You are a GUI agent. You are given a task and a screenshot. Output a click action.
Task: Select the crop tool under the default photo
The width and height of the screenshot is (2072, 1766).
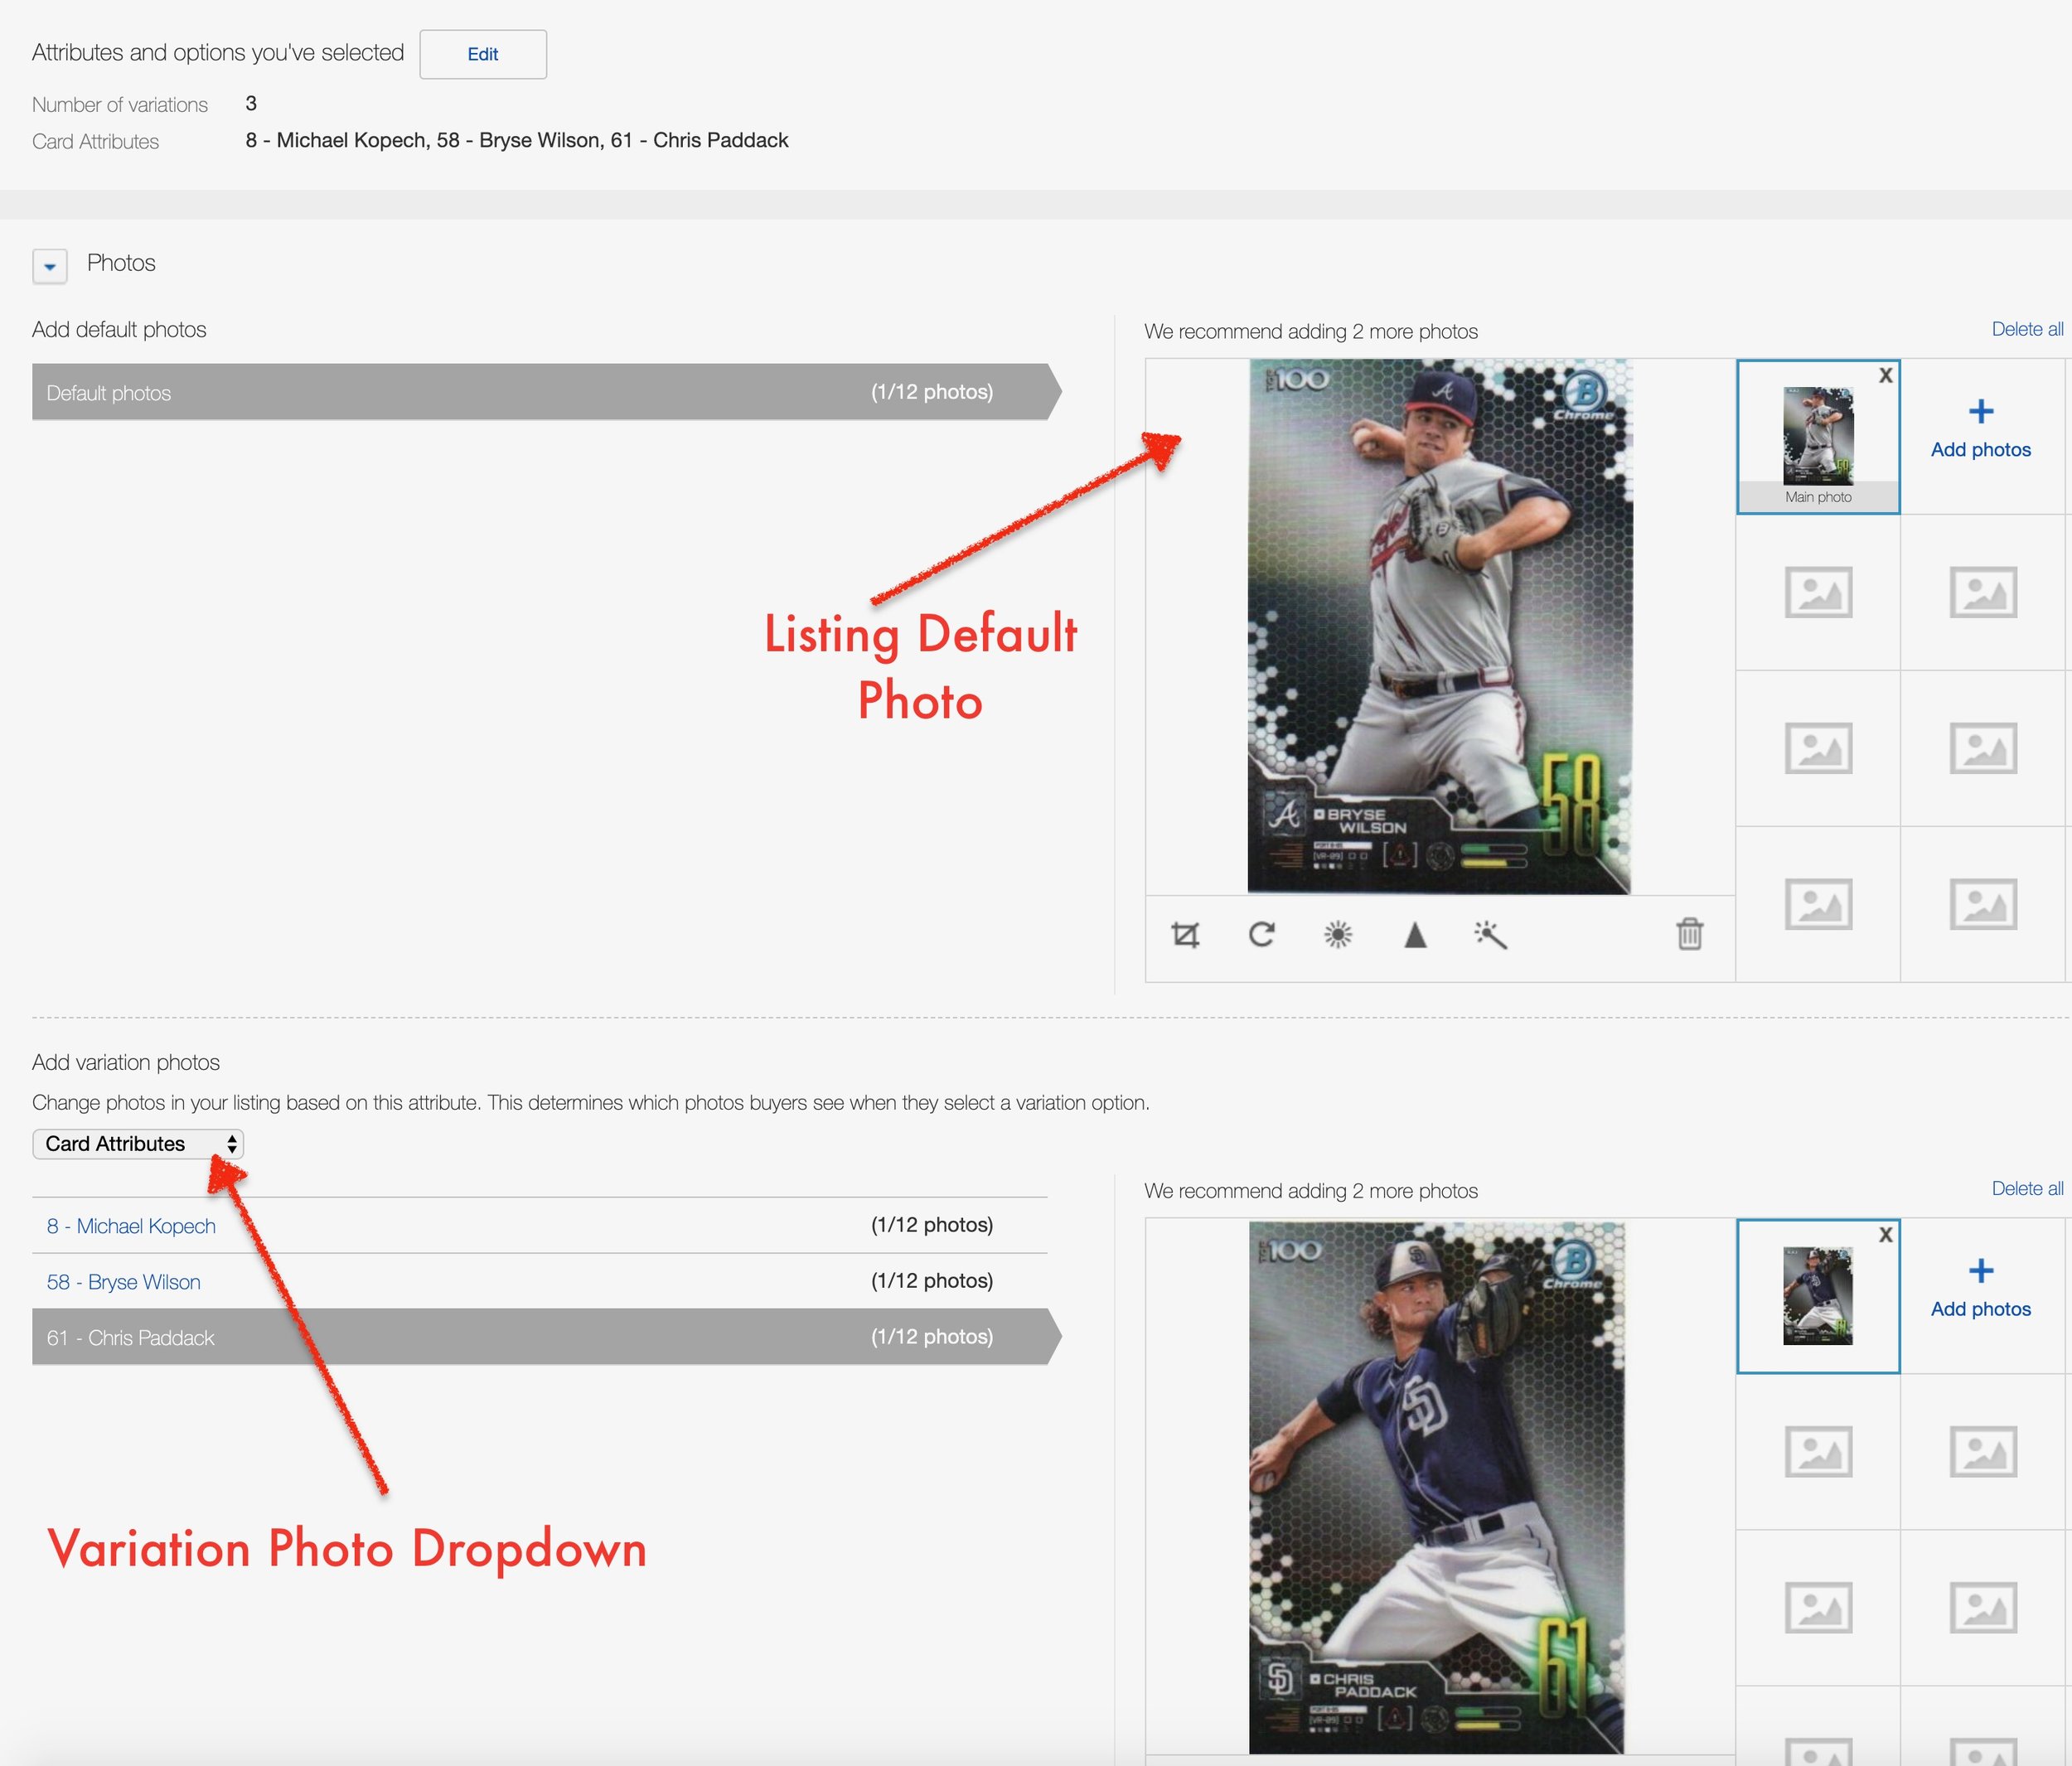click(x=1186, y=935)
